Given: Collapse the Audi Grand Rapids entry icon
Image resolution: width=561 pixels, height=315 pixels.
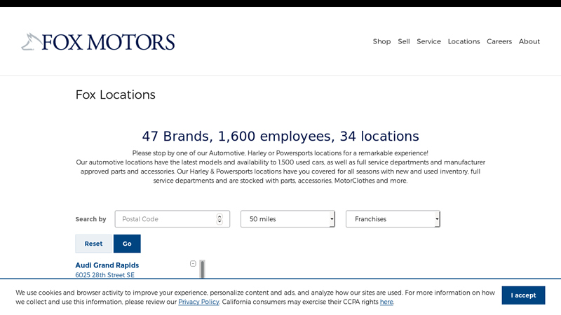Looking at the screenshot, I should 193,264.
